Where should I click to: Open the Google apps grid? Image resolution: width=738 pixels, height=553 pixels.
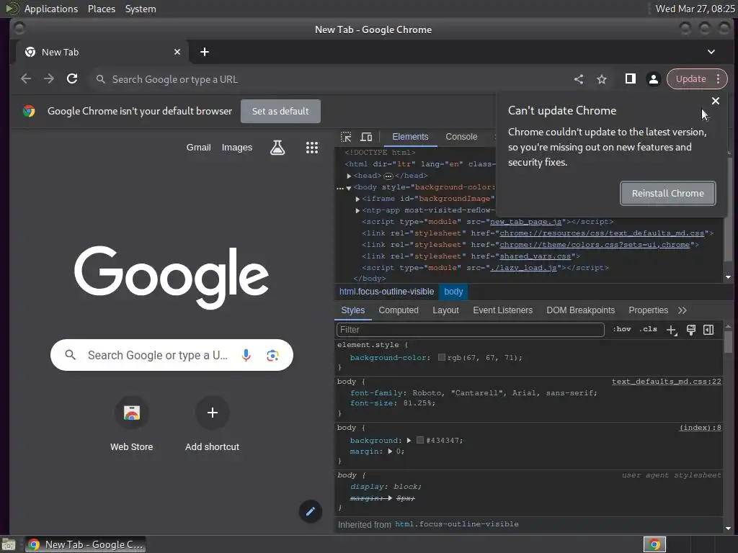tap(312, 148)
